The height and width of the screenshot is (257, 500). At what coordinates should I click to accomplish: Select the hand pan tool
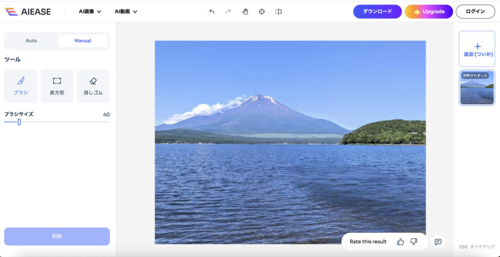pyautogui.click(x=245, y=12)
